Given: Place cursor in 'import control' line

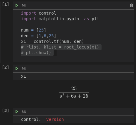Looking at the screenshot, I should 39,13.
